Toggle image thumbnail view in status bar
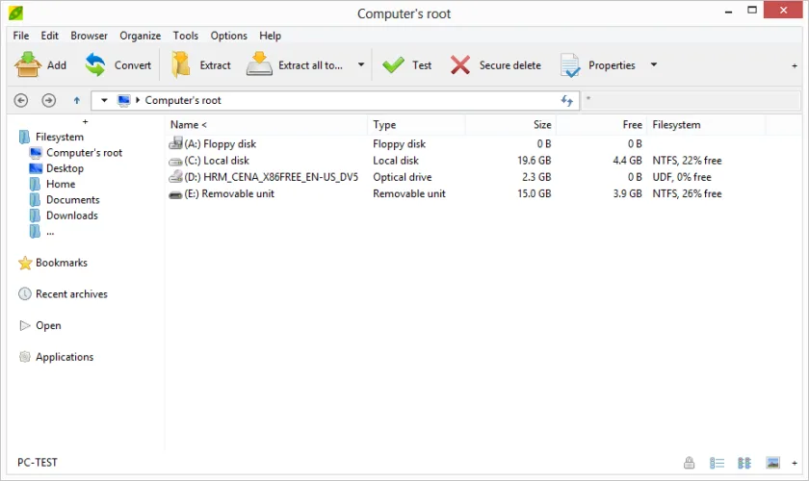The height and width of the screenshot is (481, 809). coord(772,463)
